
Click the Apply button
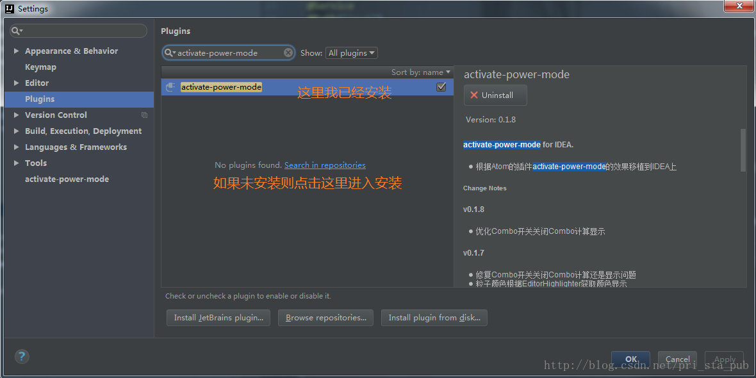pyautogui.click(x=724, y=359)
